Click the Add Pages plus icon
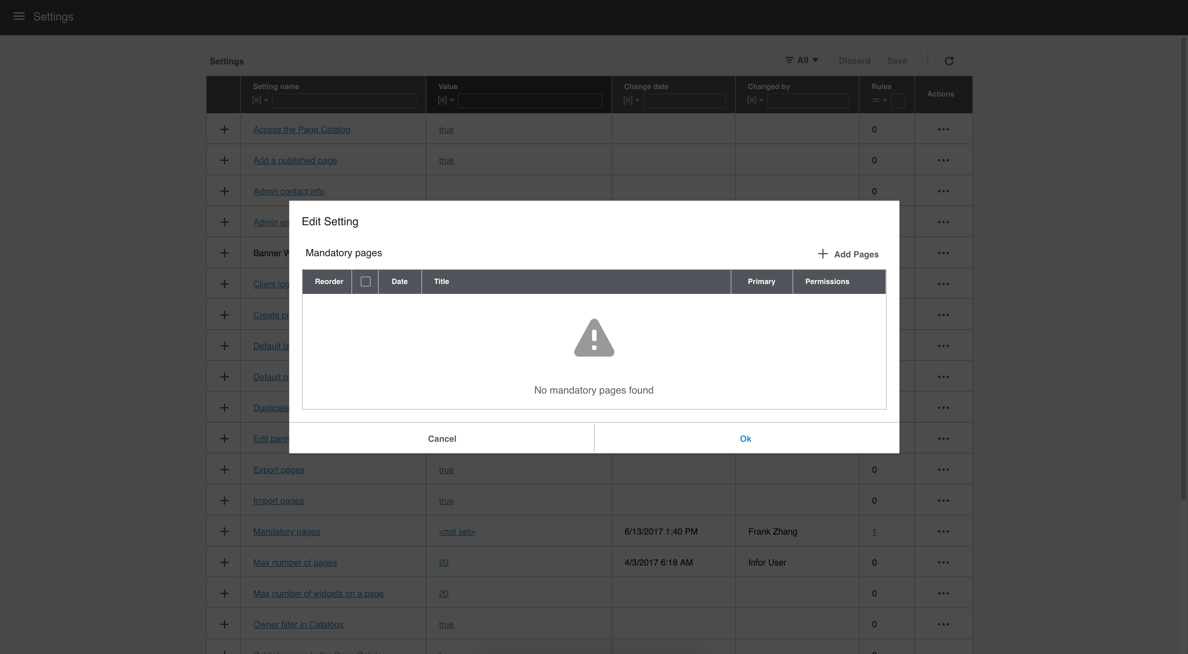The image size is (1188, 654). tap(822, 254)
